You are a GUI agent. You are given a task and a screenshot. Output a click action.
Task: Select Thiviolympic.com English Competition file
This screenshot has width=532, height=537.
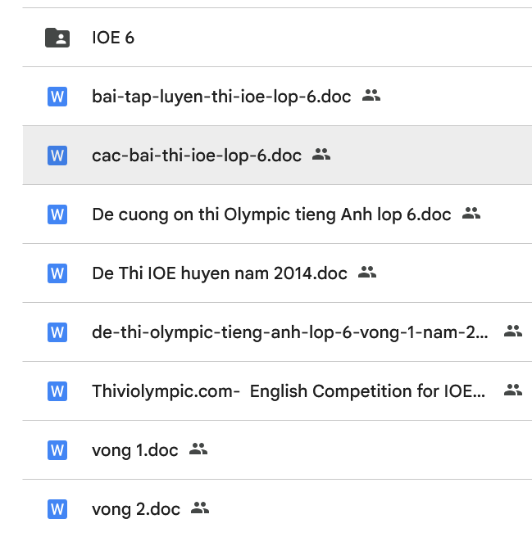coord(289,391)
